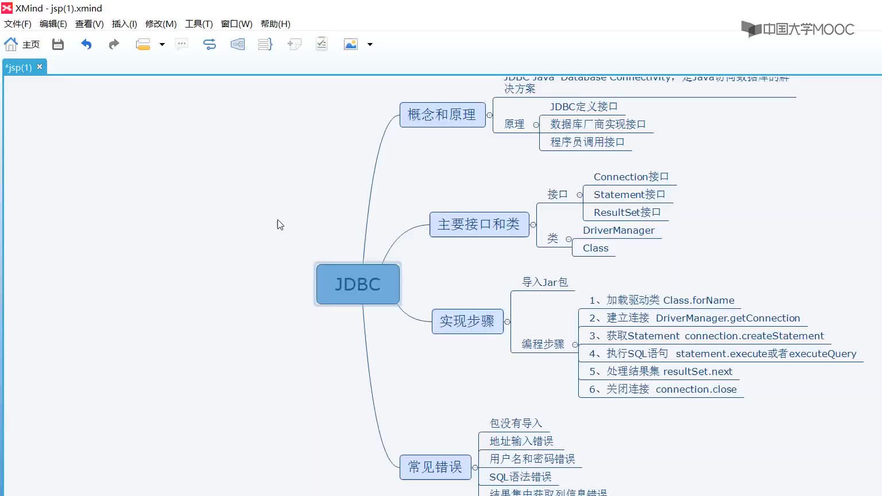The image size is (882, 496).
Task: Collapse the 类 subtopic branch
Action: pos(568,239)
